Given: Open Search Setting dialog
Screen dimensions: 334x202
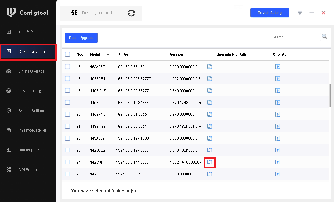Looking at the screenshot, I should coord(269,13).
